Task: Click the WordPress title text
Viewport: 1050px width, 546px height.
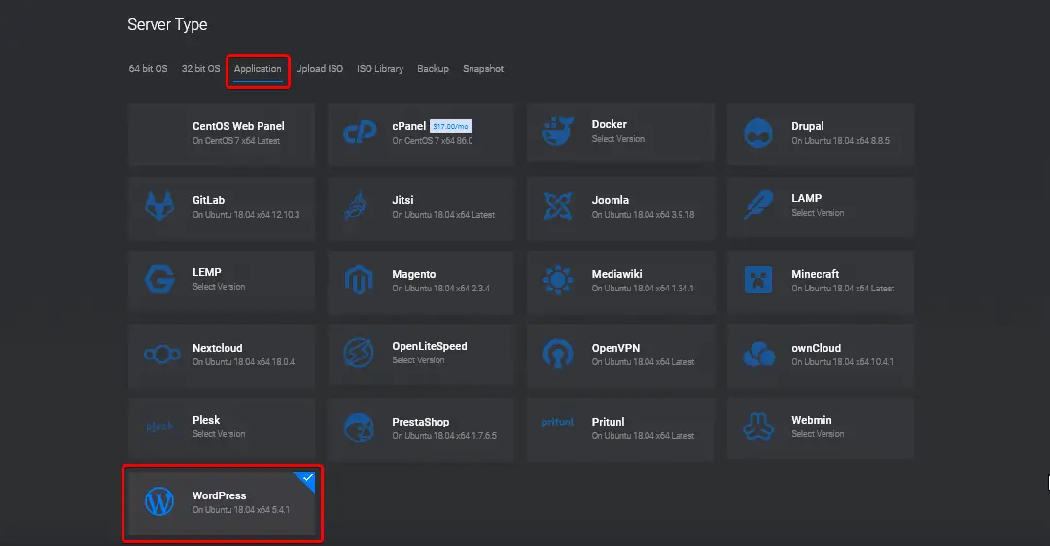Action: (x=219, y=495)
